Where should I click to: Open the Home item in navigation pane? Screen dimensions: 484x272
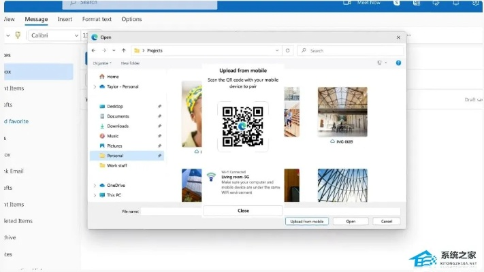click(x=112, y=77)
